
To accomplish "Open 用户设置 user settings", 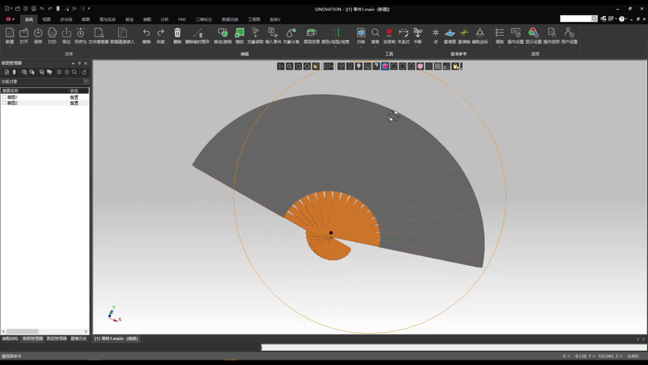I will point(569,34).
